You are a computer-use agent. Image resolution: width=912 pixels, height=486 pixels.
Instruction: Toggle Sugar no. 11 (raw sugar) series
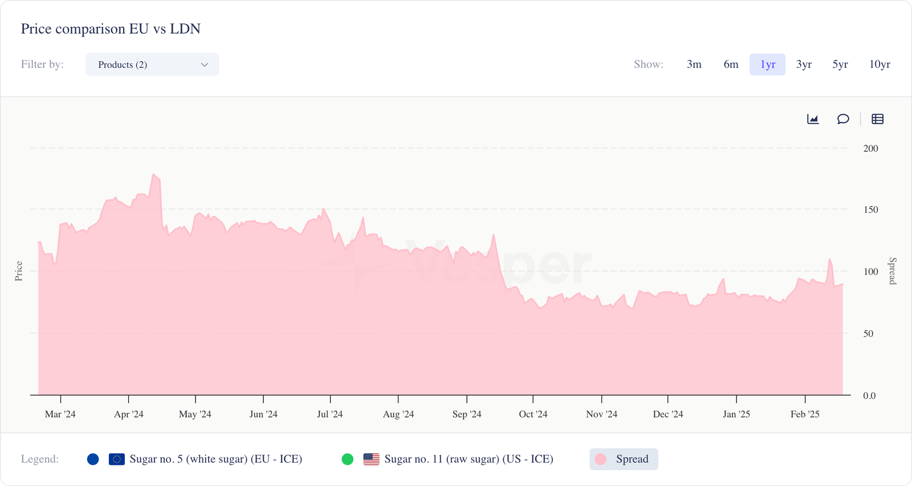(x=469, y=459)
